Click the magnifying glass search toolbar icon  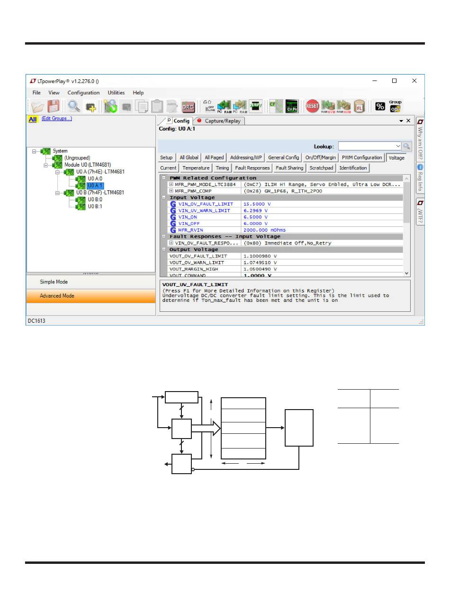click(73, 106)
